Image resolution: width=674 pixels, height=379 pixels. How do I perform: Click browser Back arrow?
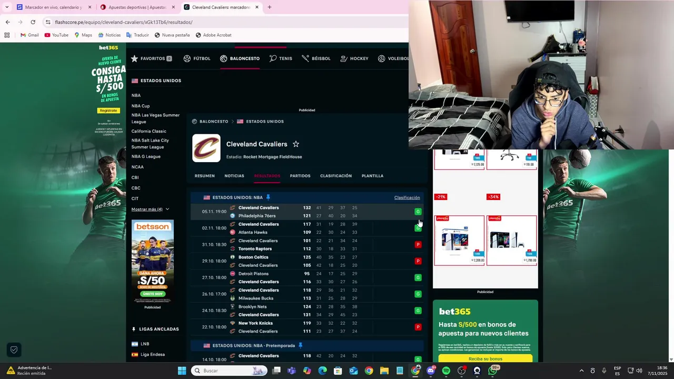[7, 22]
